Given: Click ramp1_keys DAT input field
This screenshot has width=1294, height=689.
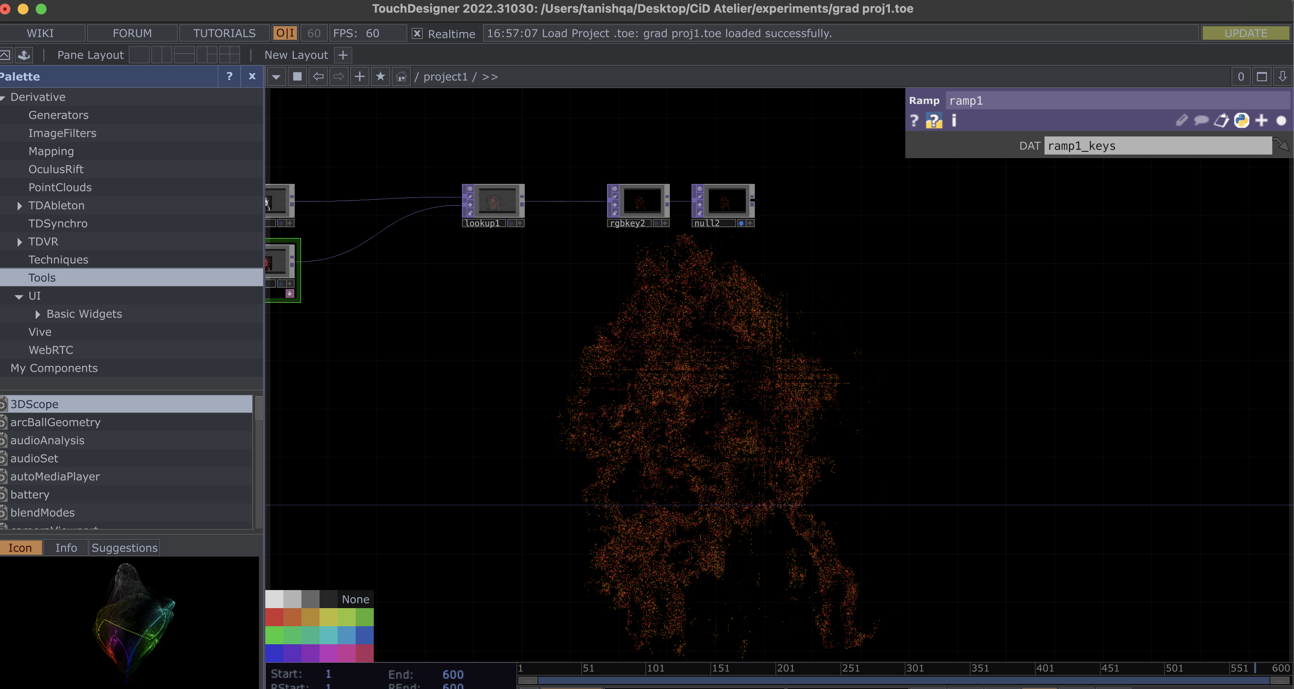Looking at the screenshot, I should pyautogui.click(x=1158, y=145).
